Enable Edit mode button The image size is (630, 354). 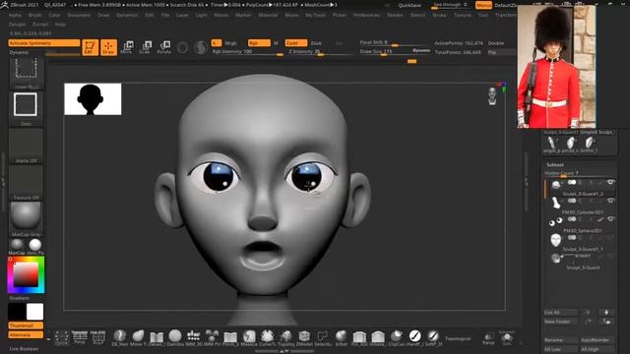(90, 47)
